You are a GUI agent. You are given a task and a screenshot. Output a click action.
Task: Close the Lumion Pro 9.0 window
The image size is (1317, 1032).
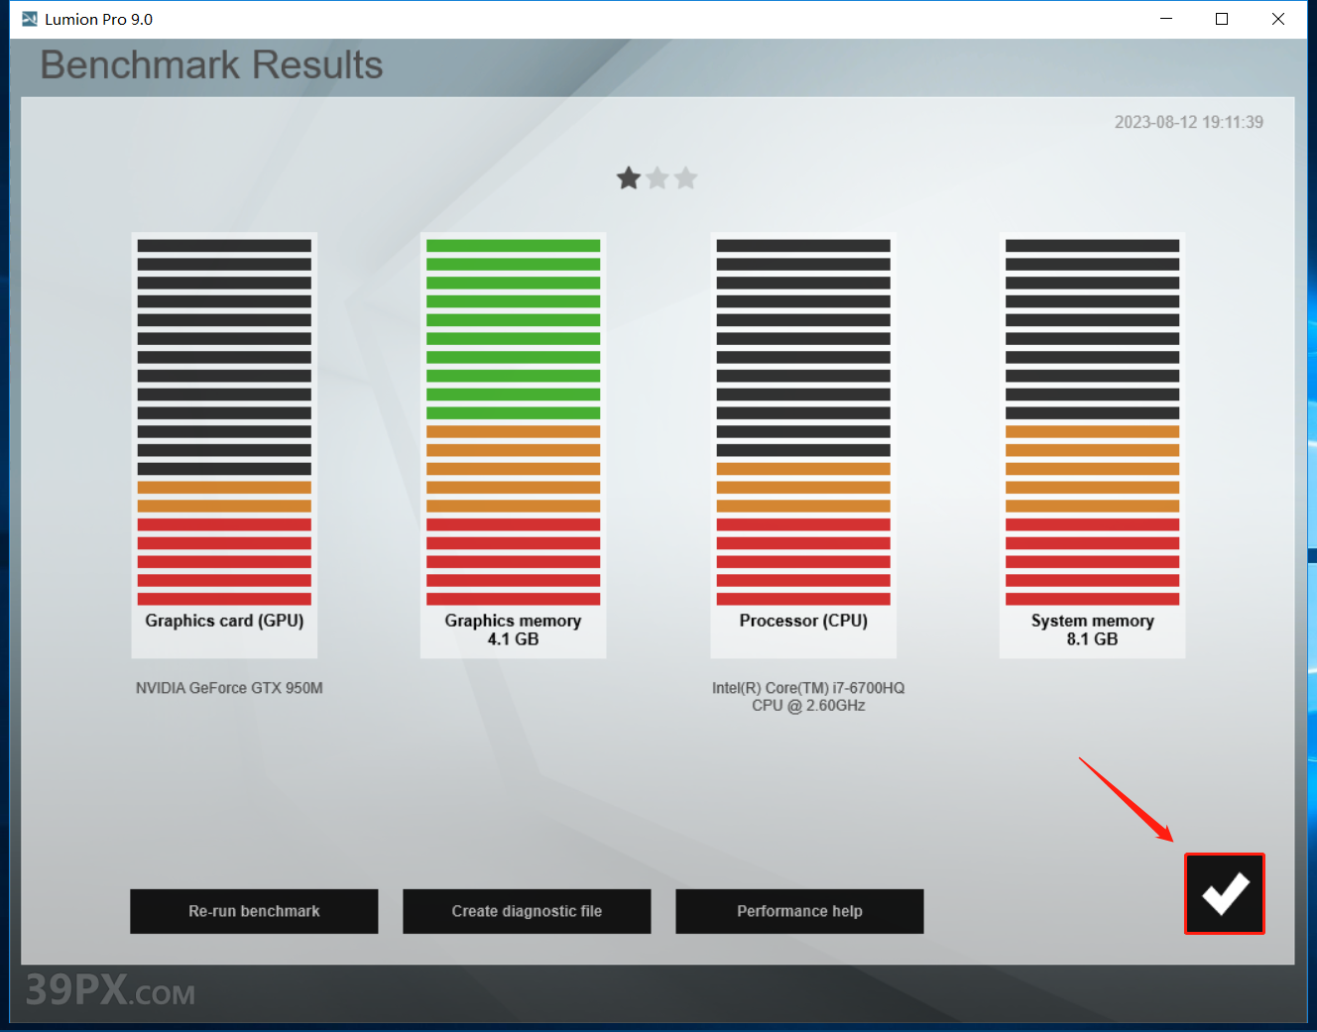click(1278, 19)
